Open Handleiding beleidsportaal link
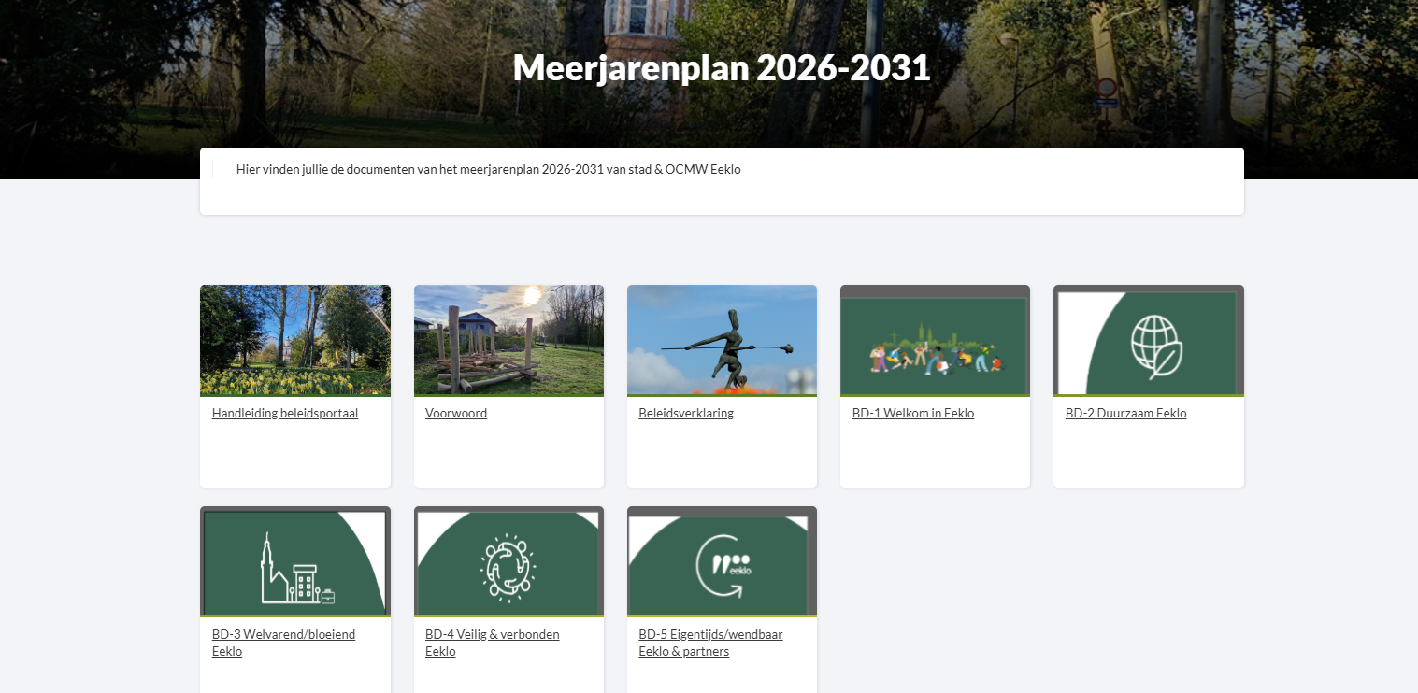This screenshot has height=693, width=1418. pos(285,413)
